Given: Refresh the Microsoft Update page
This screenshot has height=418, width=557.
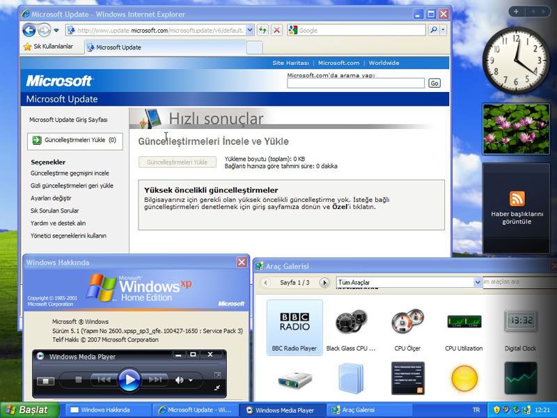Looking at the screenshot, I should click(263, 30).
